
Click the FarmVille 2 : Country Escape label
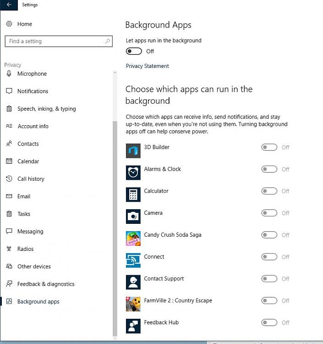[x=178, y=300]
